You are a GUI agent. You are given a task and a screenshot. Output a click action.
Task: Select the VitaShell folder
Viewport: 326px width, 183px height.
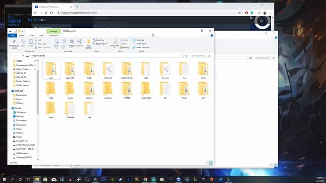tap(70, 110)
